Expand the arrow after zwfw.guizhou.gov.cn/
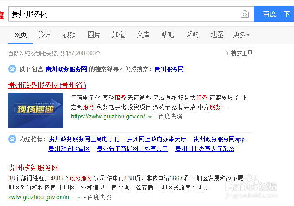Image resolution: width=294 pixels, height=206 pixels. pyautogui.click(x=150, y=117)
